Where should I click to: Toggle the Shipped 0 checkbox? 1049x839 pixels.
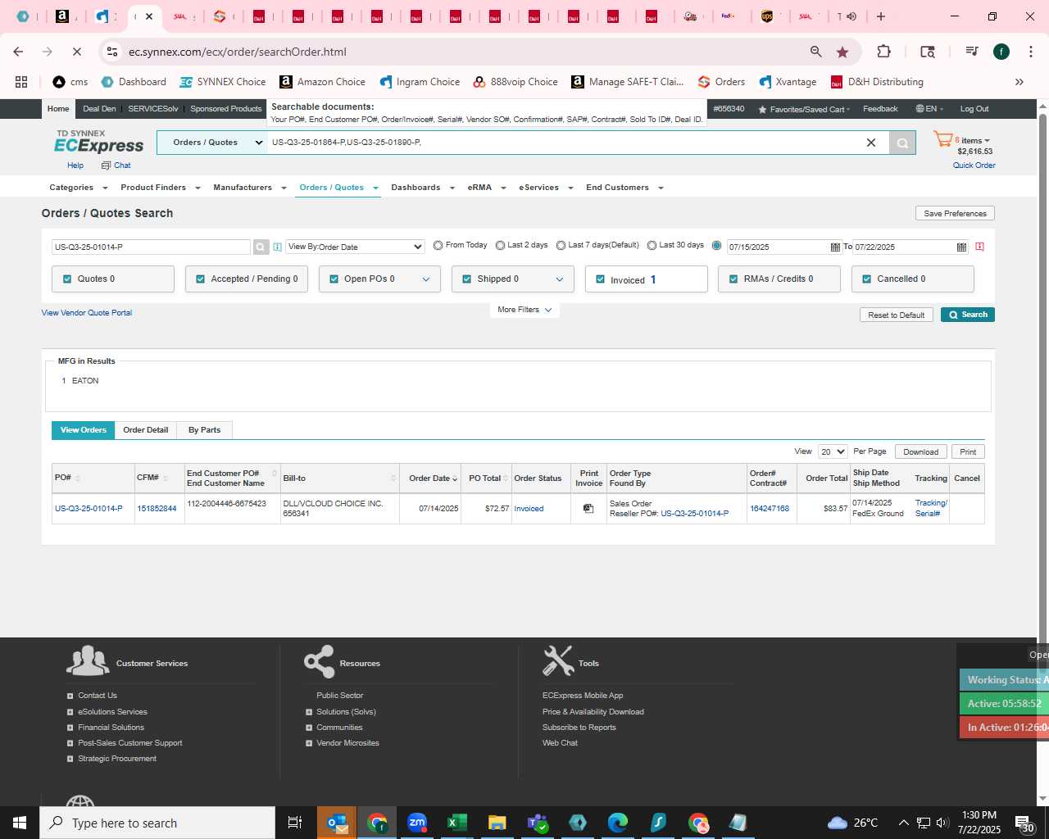point(467,279)
